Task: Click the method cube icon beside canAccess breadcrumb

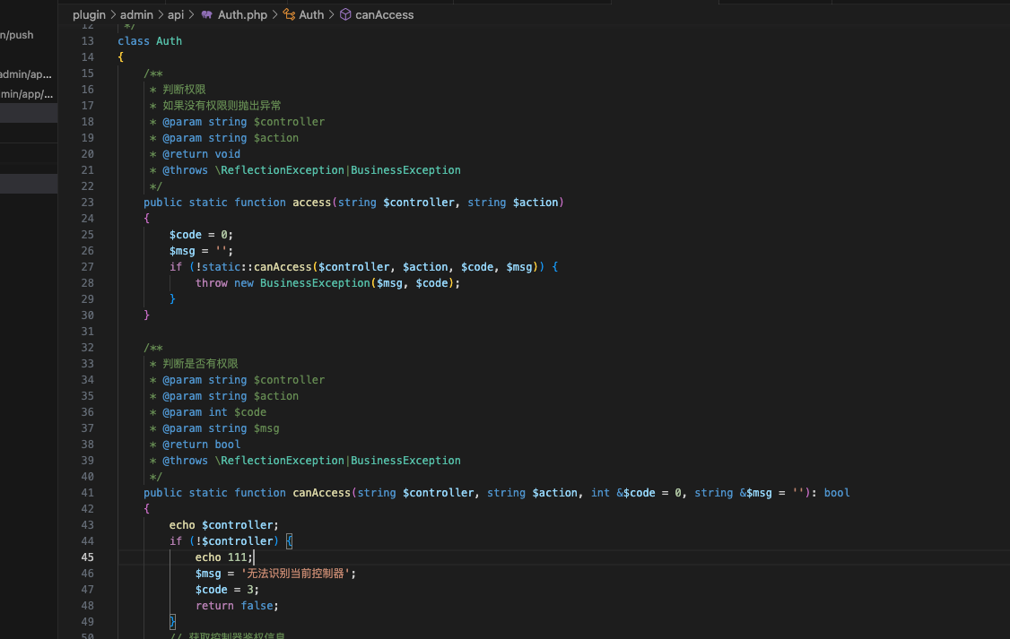Action: click(x=346, y=15)
